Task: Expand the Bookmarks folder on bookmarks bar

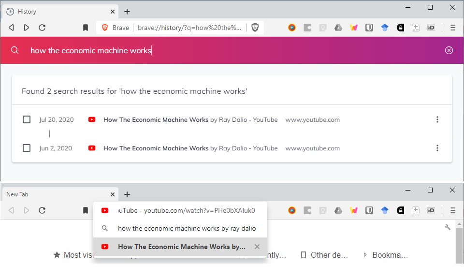Action: click(386, 255)
